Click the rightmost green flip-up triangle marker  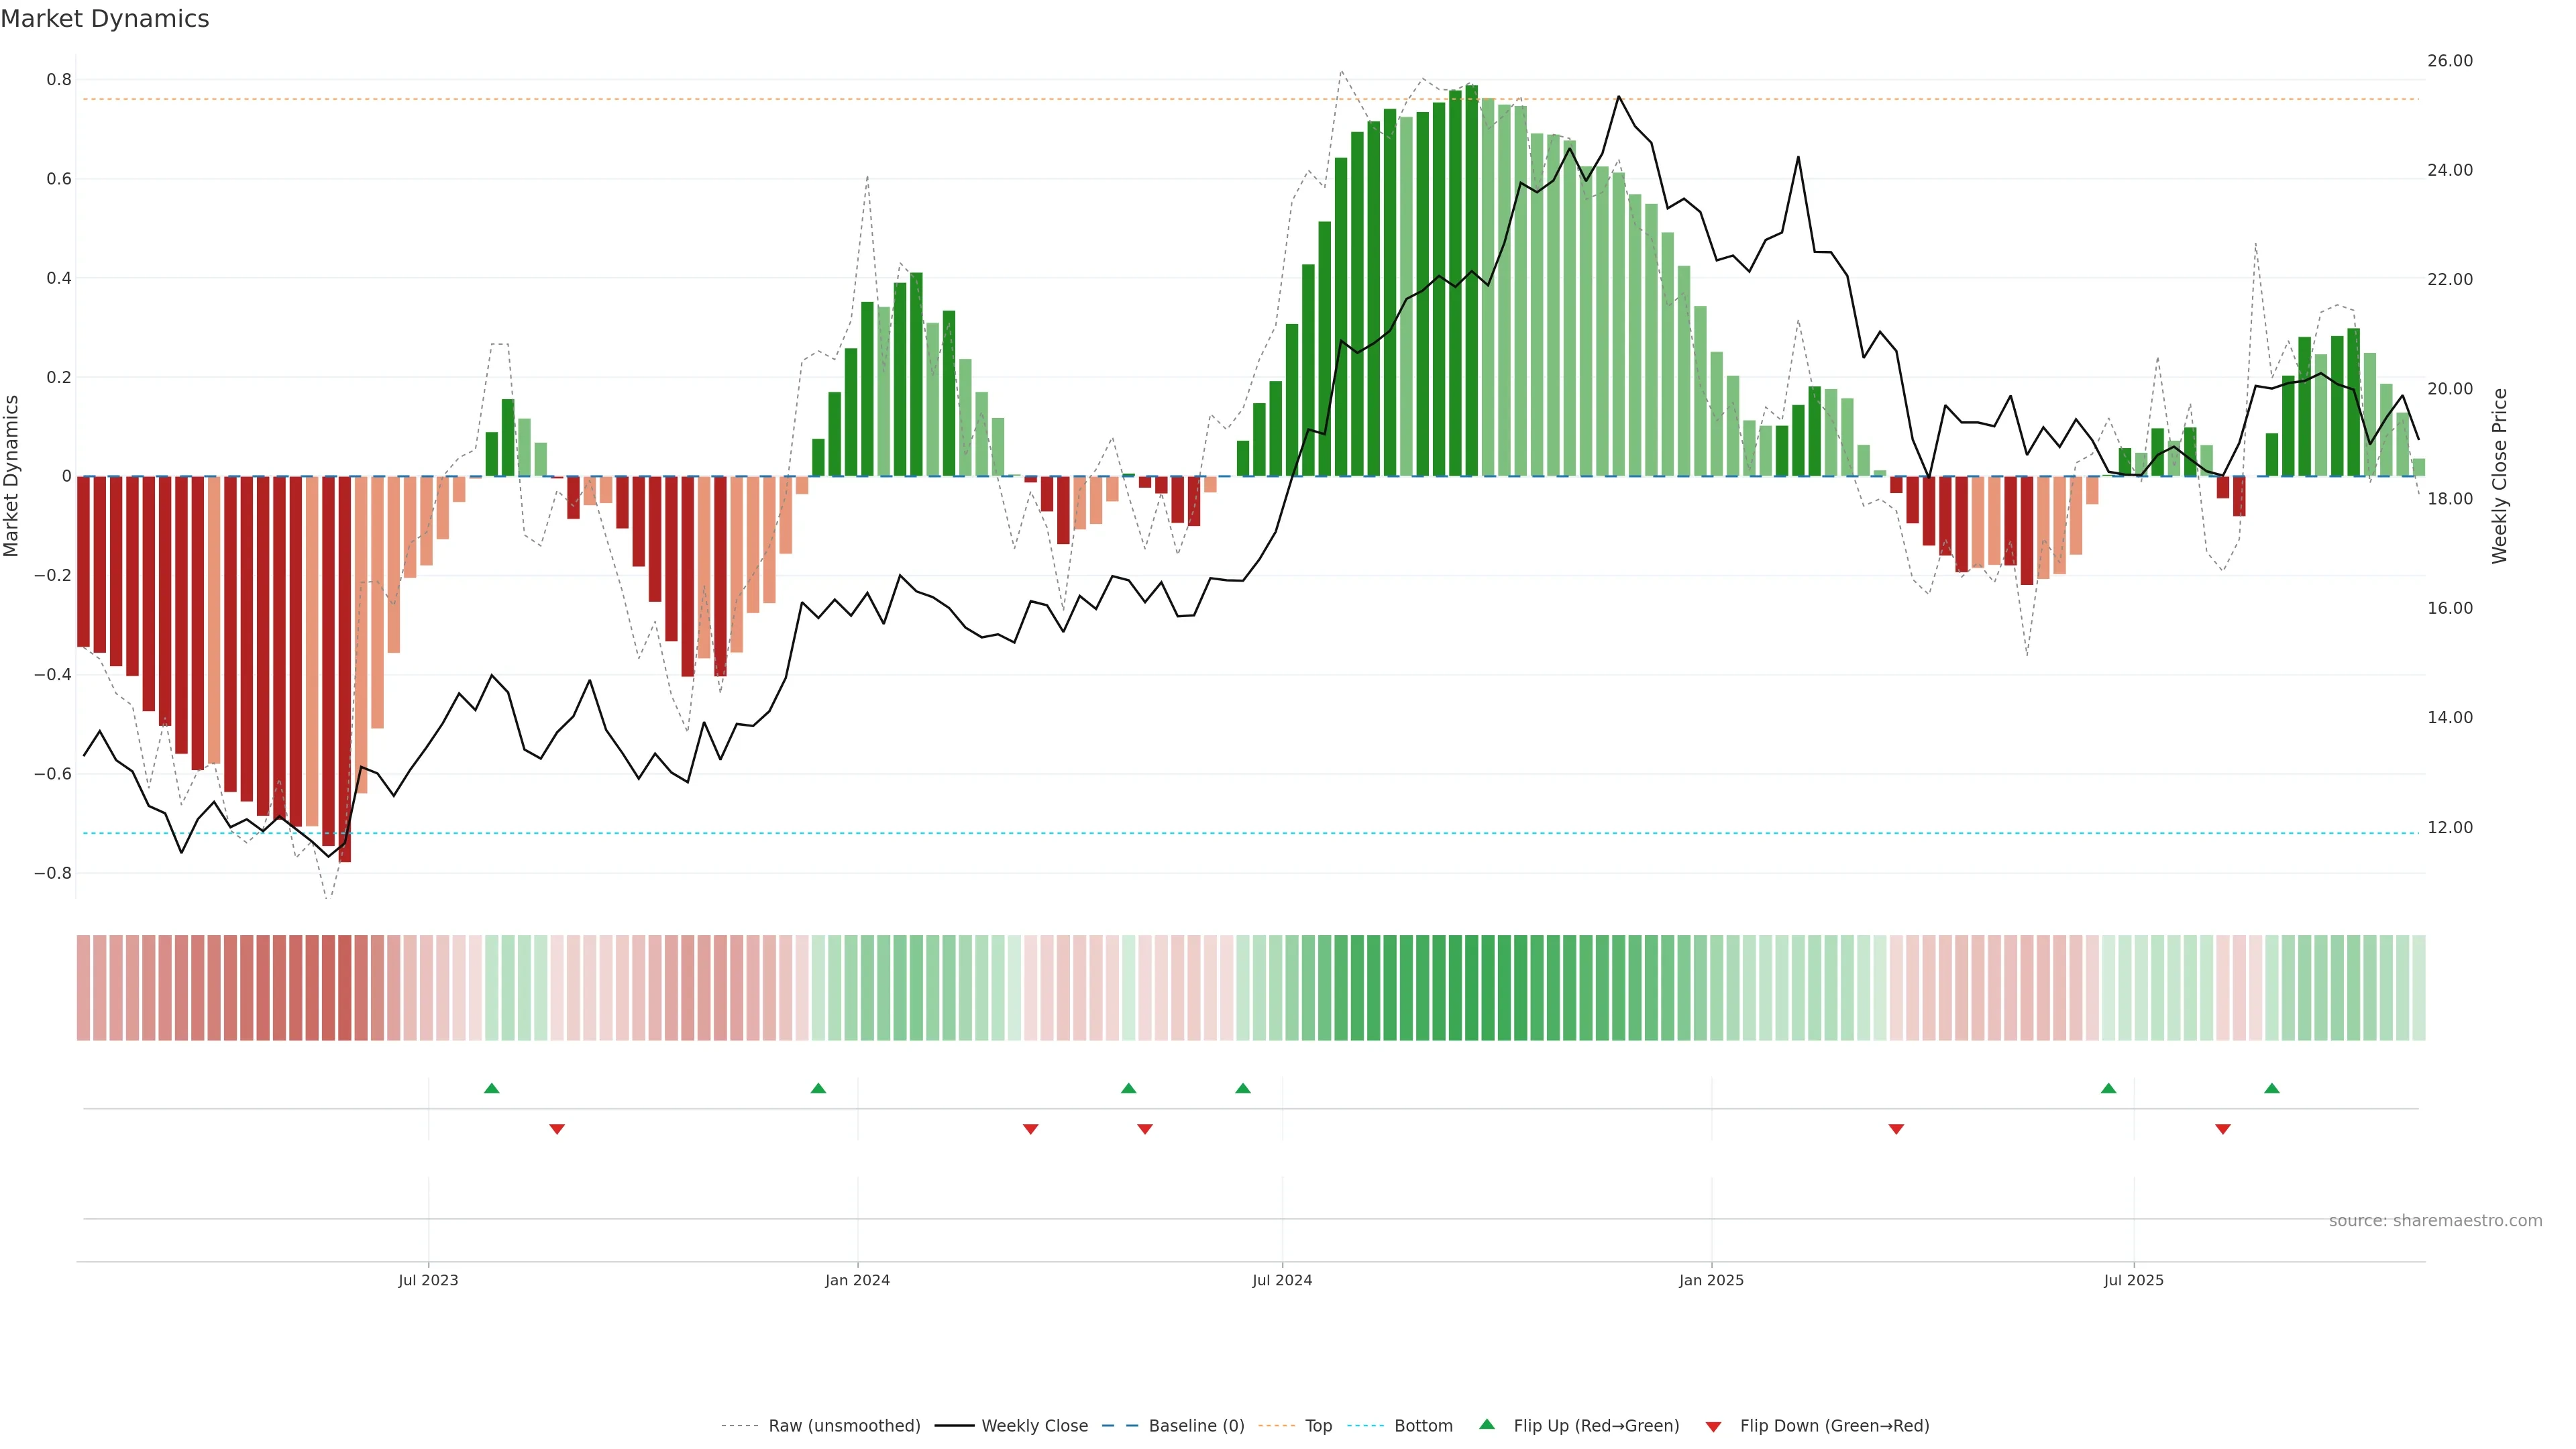click(x=2272, y=1088)
